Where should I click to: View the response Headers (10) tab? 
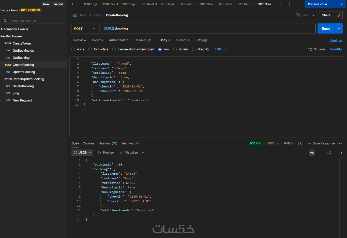pos(108,143)
